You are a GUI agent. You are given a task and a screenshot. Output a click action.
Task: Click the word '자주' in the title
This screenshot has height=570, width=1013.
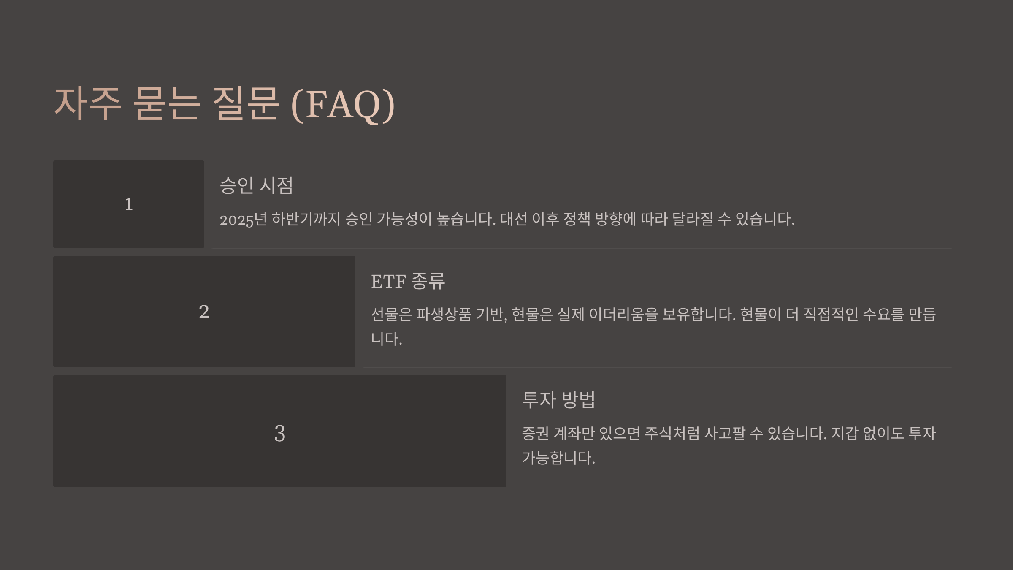(88, 103)
